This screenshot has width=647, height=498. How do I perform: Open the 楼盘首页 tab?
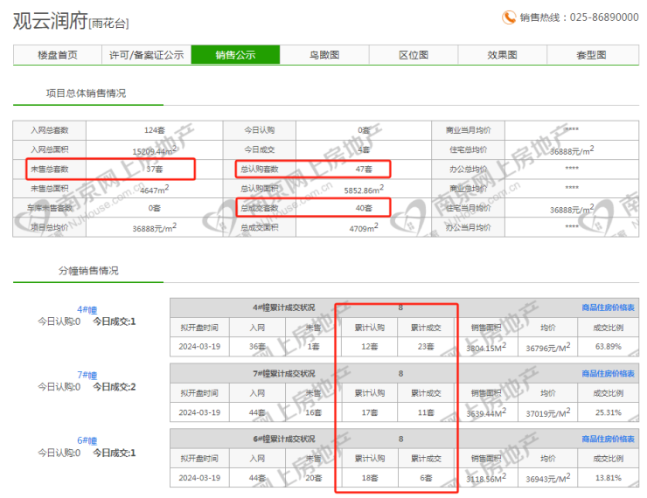pos(58,55)
